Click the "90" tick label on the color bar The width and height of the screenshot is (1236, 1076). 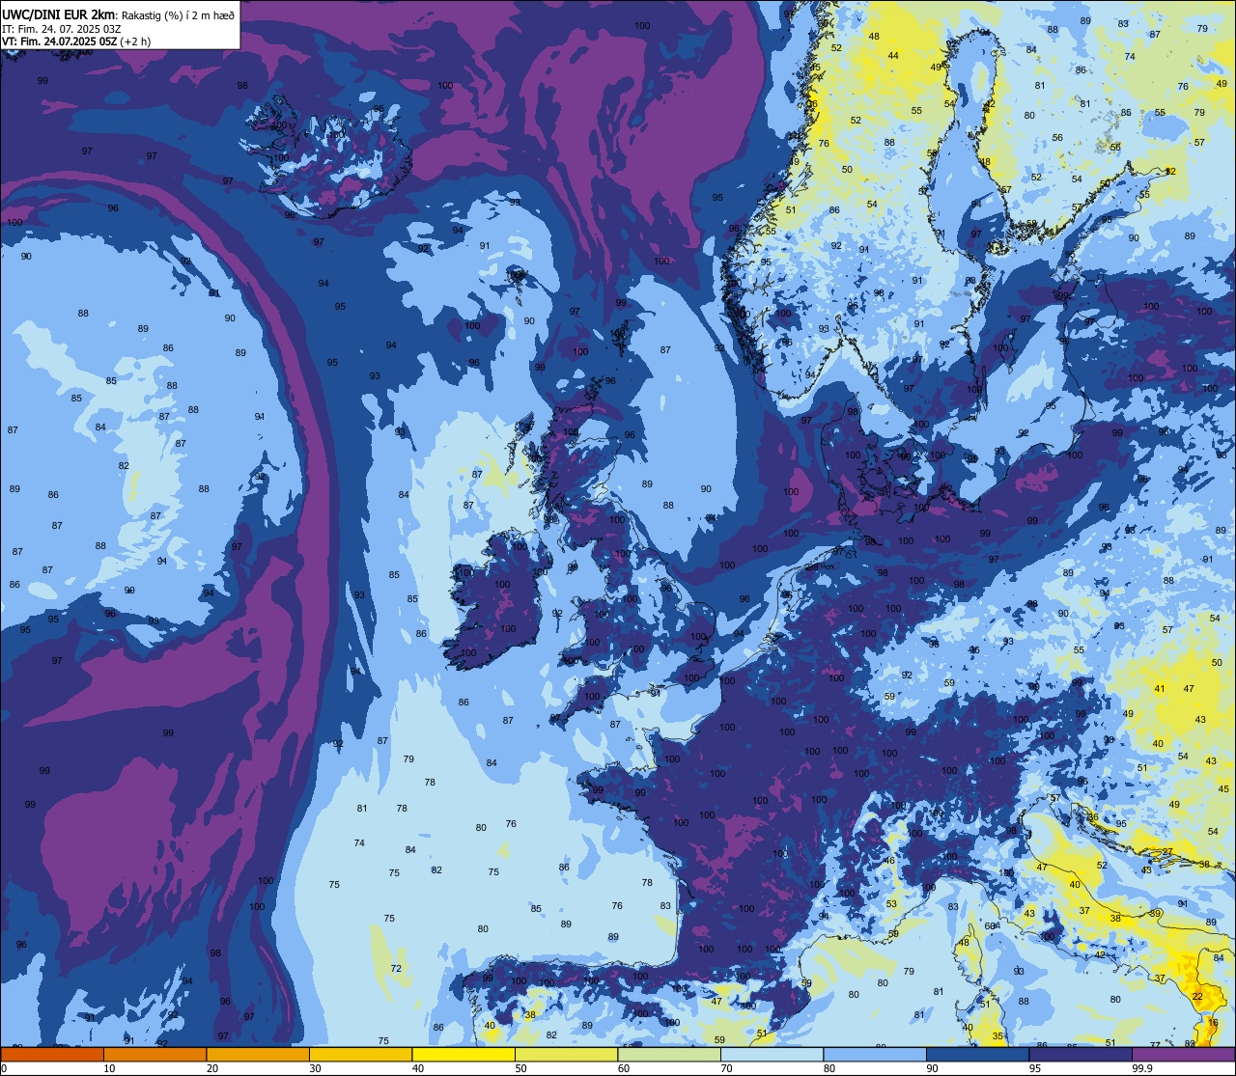[932, 1068]
